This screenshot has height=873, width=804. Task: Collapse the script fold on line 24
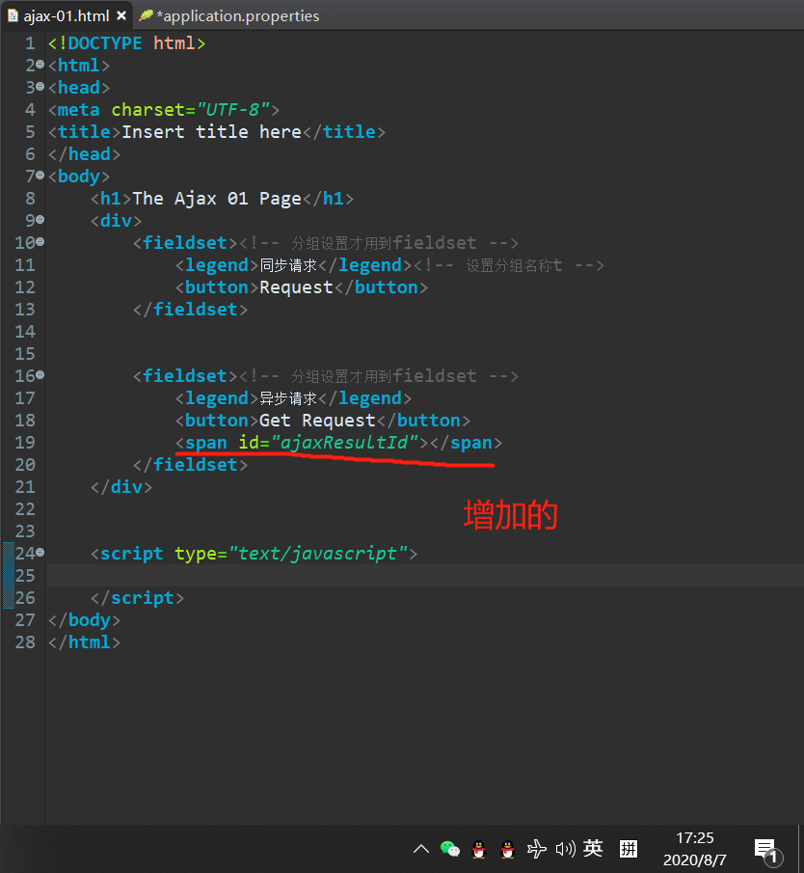[x=40, y=553]
